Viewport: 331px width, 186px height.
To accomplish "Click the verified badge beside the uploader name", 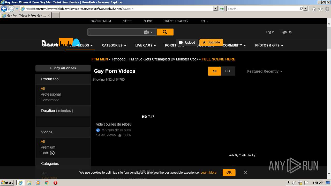I will [98, 130].
